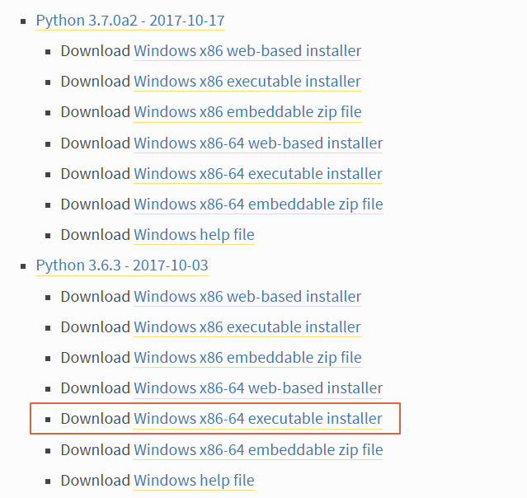Image resolution: width=527 pixels, height=498 pixels.
Task: Download Windows help file for Python 3.6.3
Action: (194, 481)
